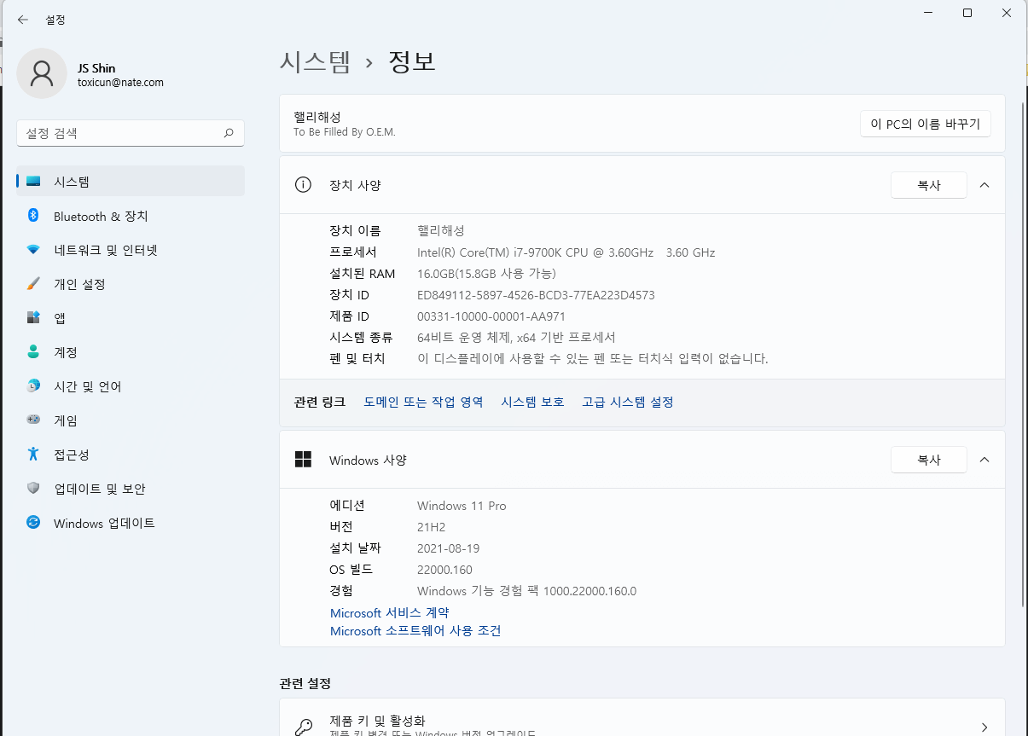Image resolution: width=1028 pixels, height=736 pixels.
Task: Switch to 계정 settings
Action: (131, 352)
